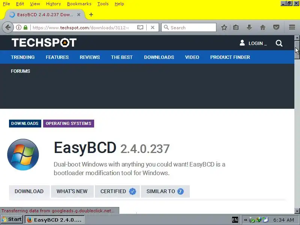The width and height of the screenshot is (300, 225).
Task: Select the EasyBCD 2.4.0.237 browser tab
Action: coord(45,15)
